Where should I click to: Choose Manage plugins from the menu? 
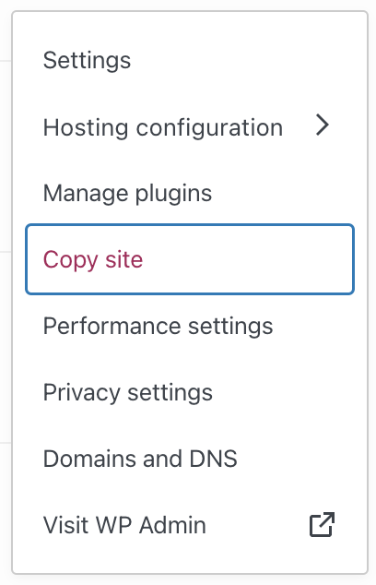(190, 193)
